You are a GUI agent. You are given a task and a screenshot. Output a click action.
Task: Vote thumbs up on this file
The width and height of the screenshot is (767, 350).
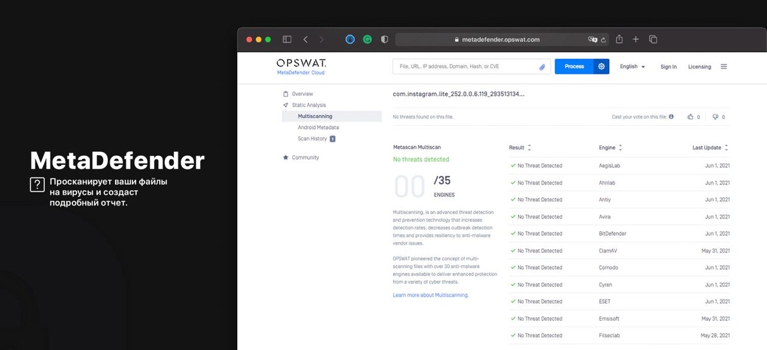click(690, 117)
